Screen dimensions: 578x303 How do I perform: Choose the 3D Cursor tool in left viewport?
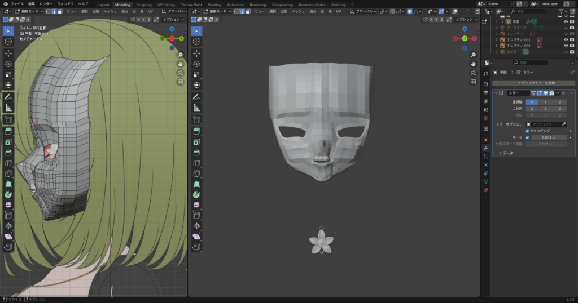(x=8, y=42)
